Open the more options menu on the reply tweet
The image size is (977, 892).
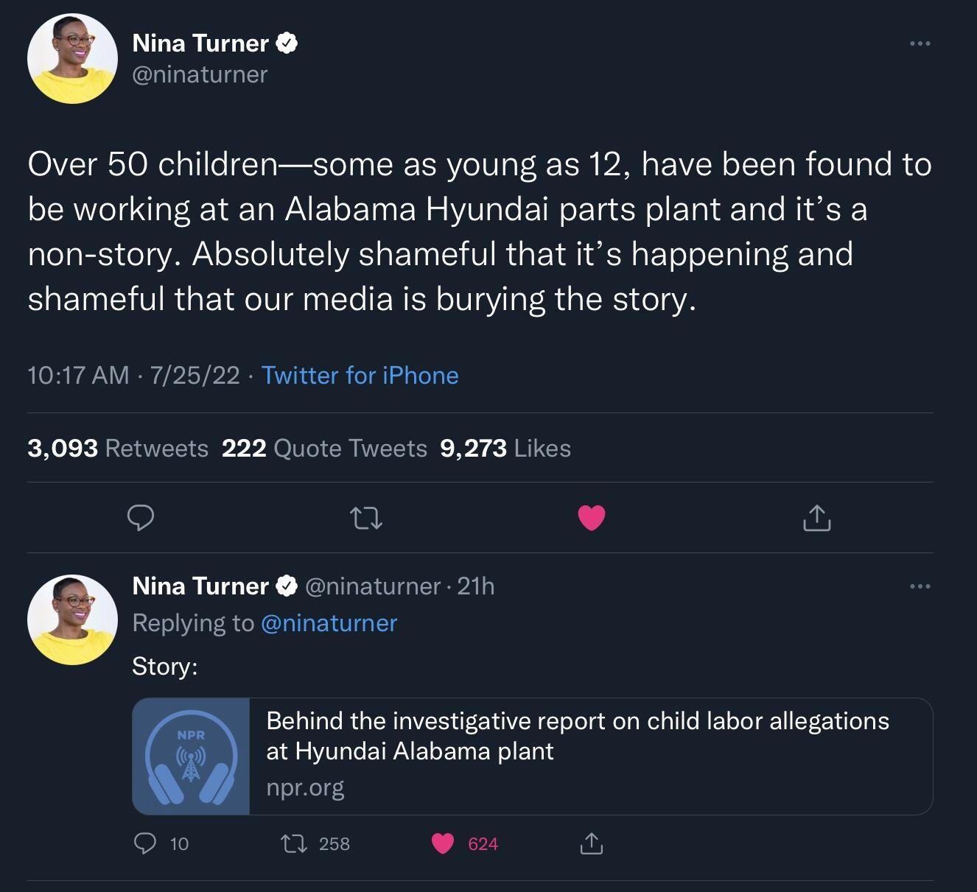coord(918,586)
